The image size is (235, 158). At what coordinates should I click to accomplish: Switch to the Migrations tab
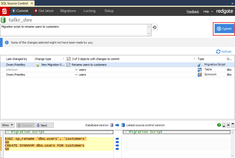pos(68,11)
